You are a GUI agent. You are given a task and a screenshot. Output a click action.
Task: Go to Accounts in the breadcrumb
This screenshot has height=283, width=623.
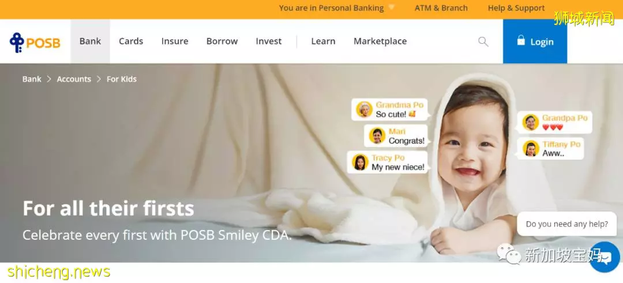pyautogui.click(x=74, y=79)
